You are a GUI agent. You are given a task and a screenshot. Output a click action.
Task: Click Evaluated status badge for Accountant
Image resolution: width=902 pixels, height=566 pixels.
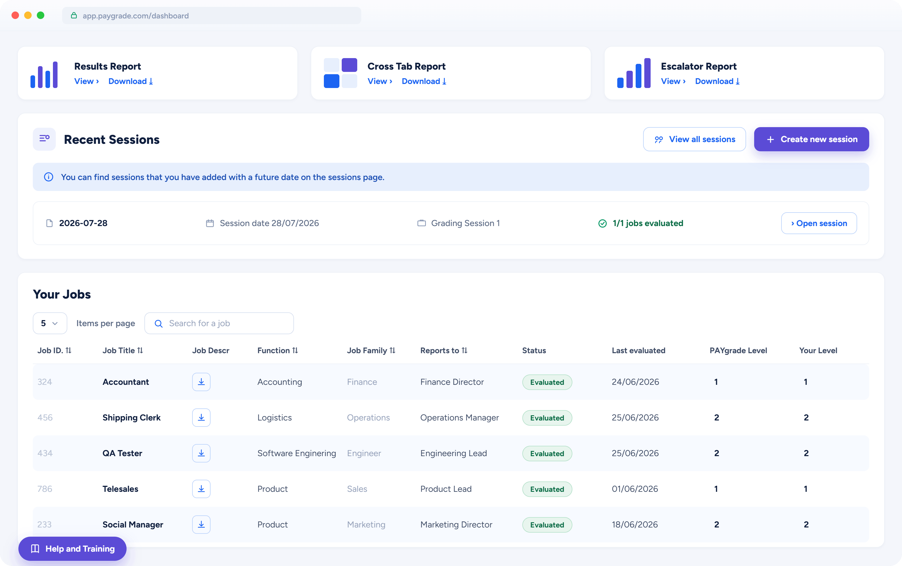[x=547, y=382]
